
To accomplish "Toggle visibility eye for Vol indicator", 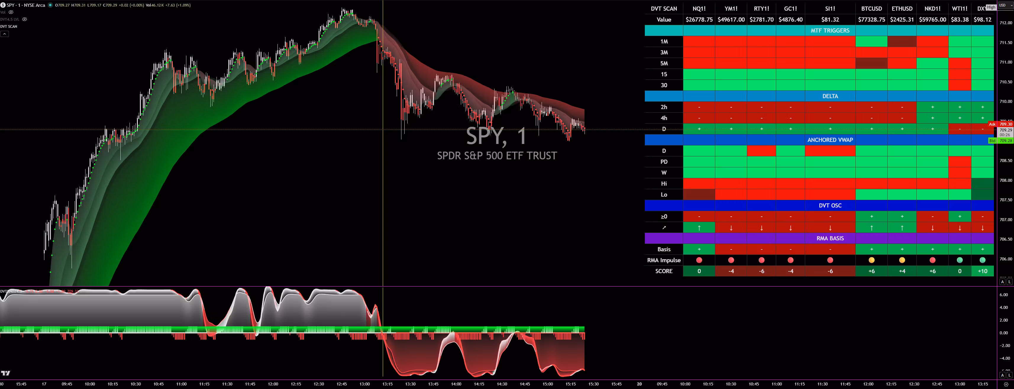I will click(11, 12).
